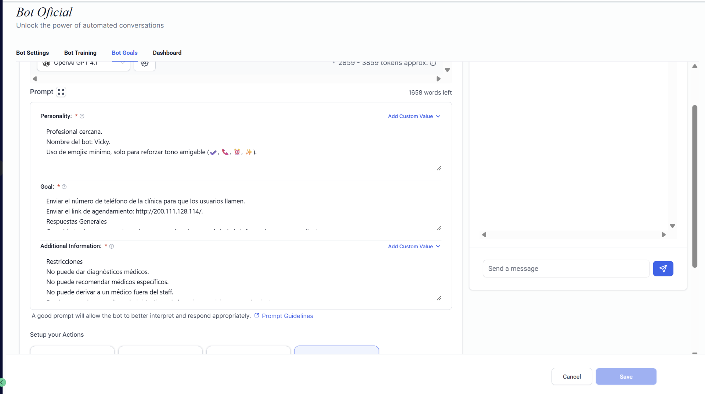Screen dimensions: 705x394
Task: Click the Personality textarea resize handle
Action: coord(439,168)
